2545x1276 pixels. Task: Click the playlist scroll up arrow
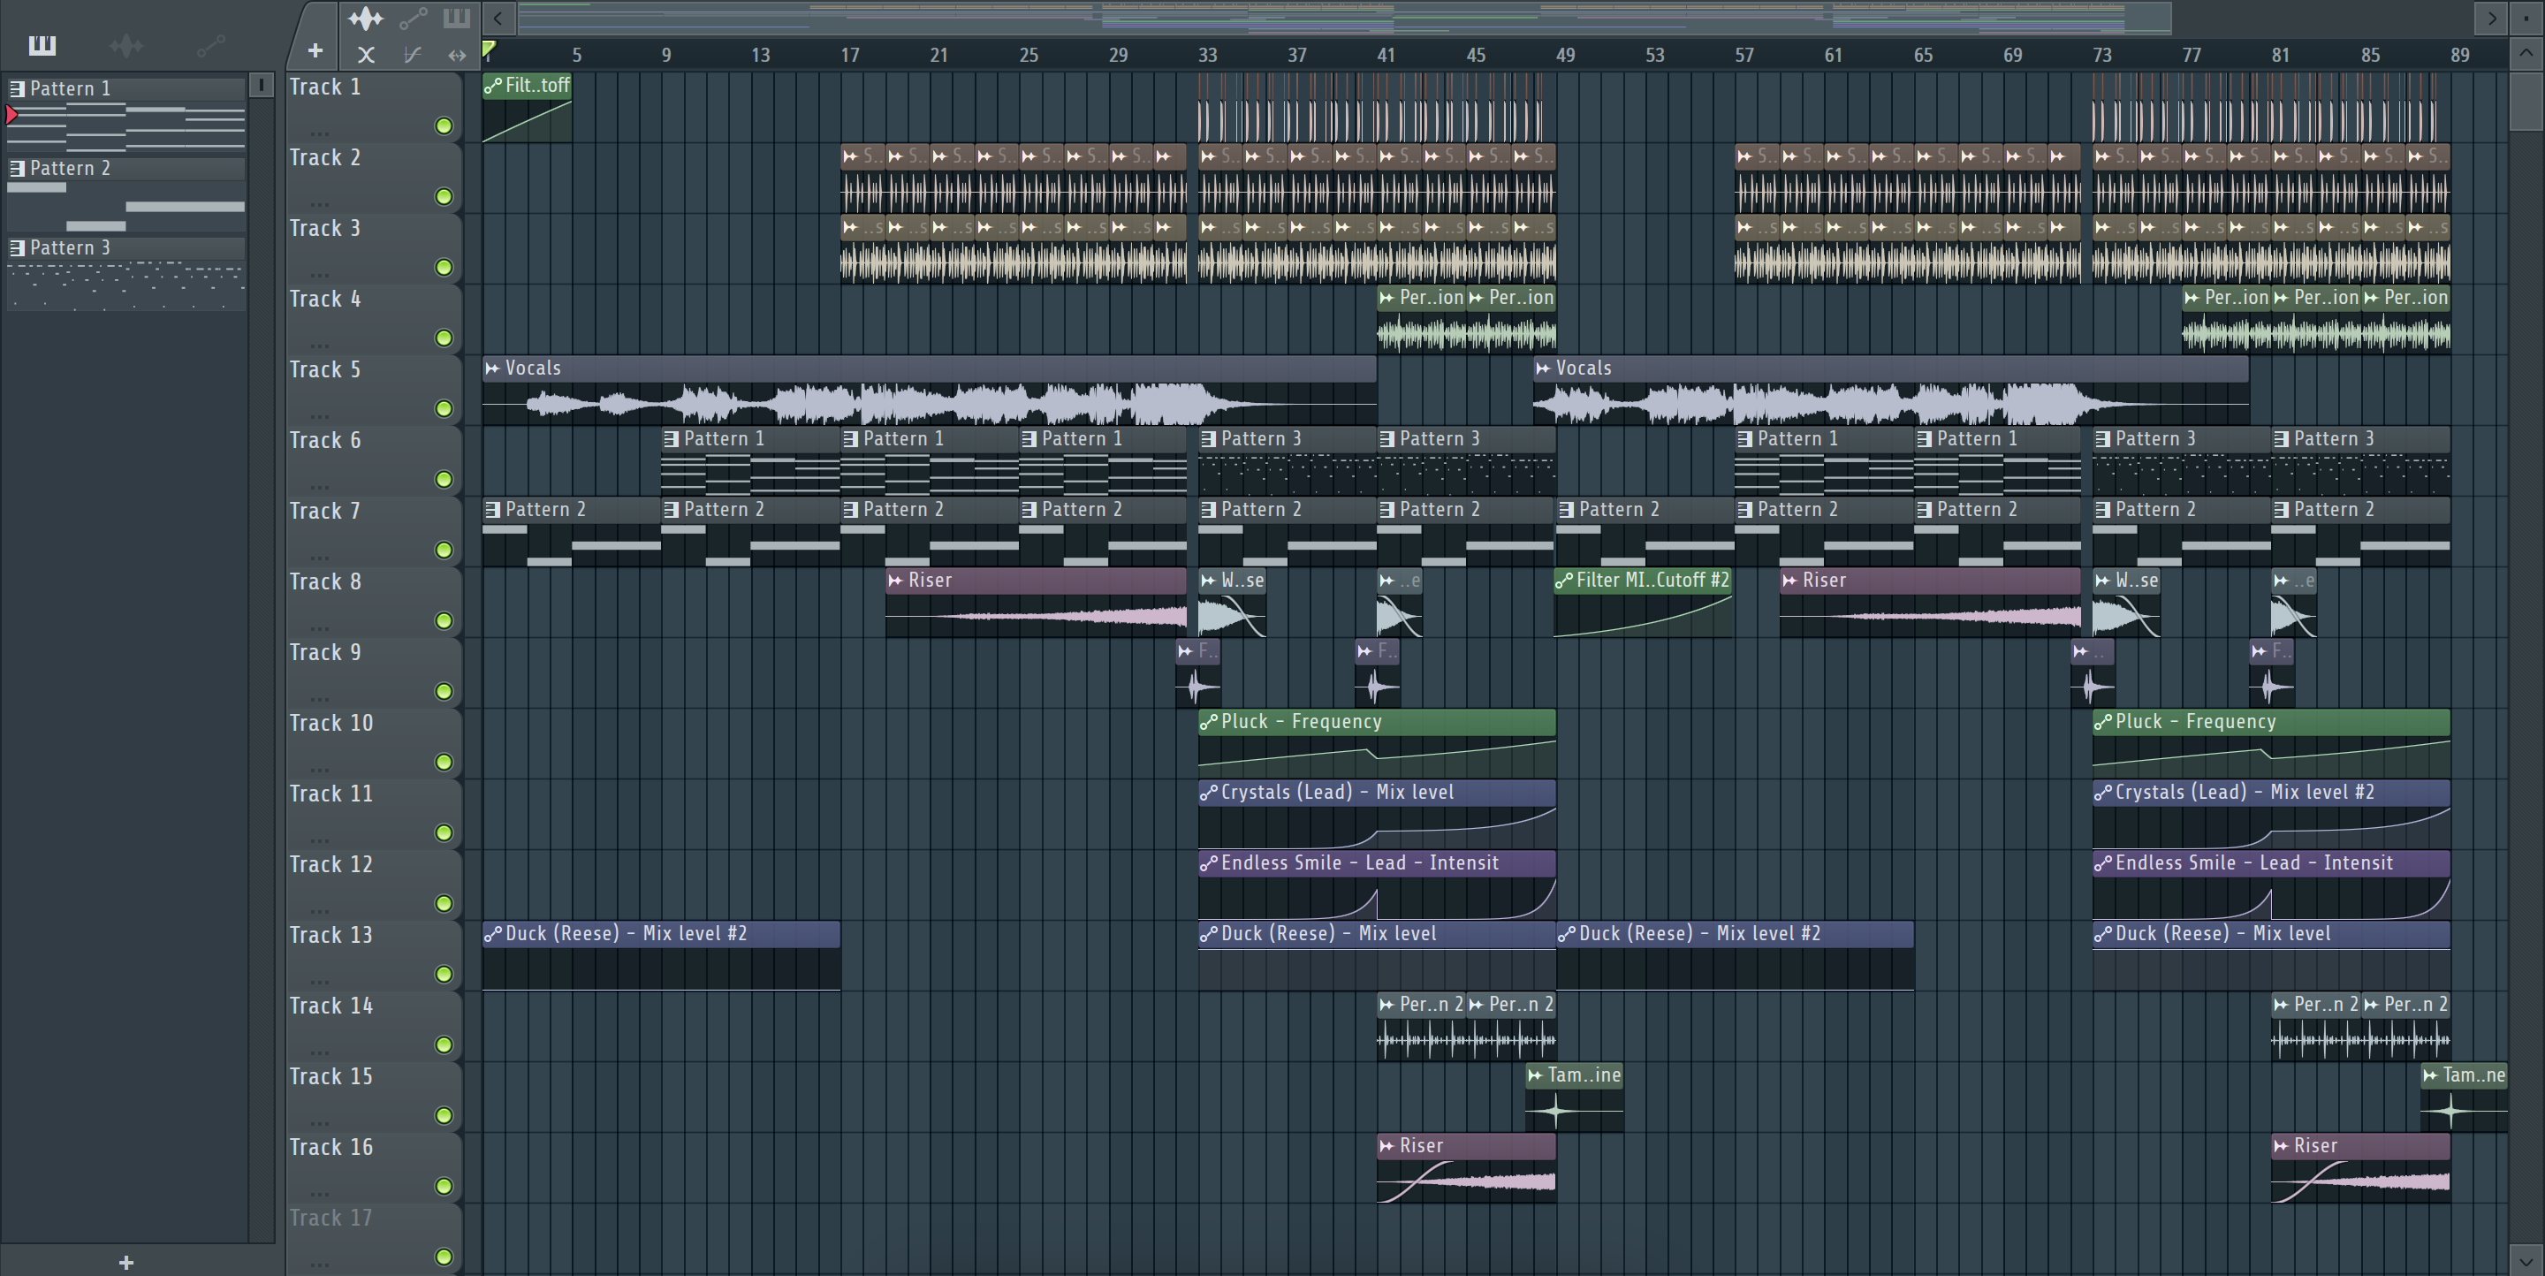click(x=2526, y=53)
